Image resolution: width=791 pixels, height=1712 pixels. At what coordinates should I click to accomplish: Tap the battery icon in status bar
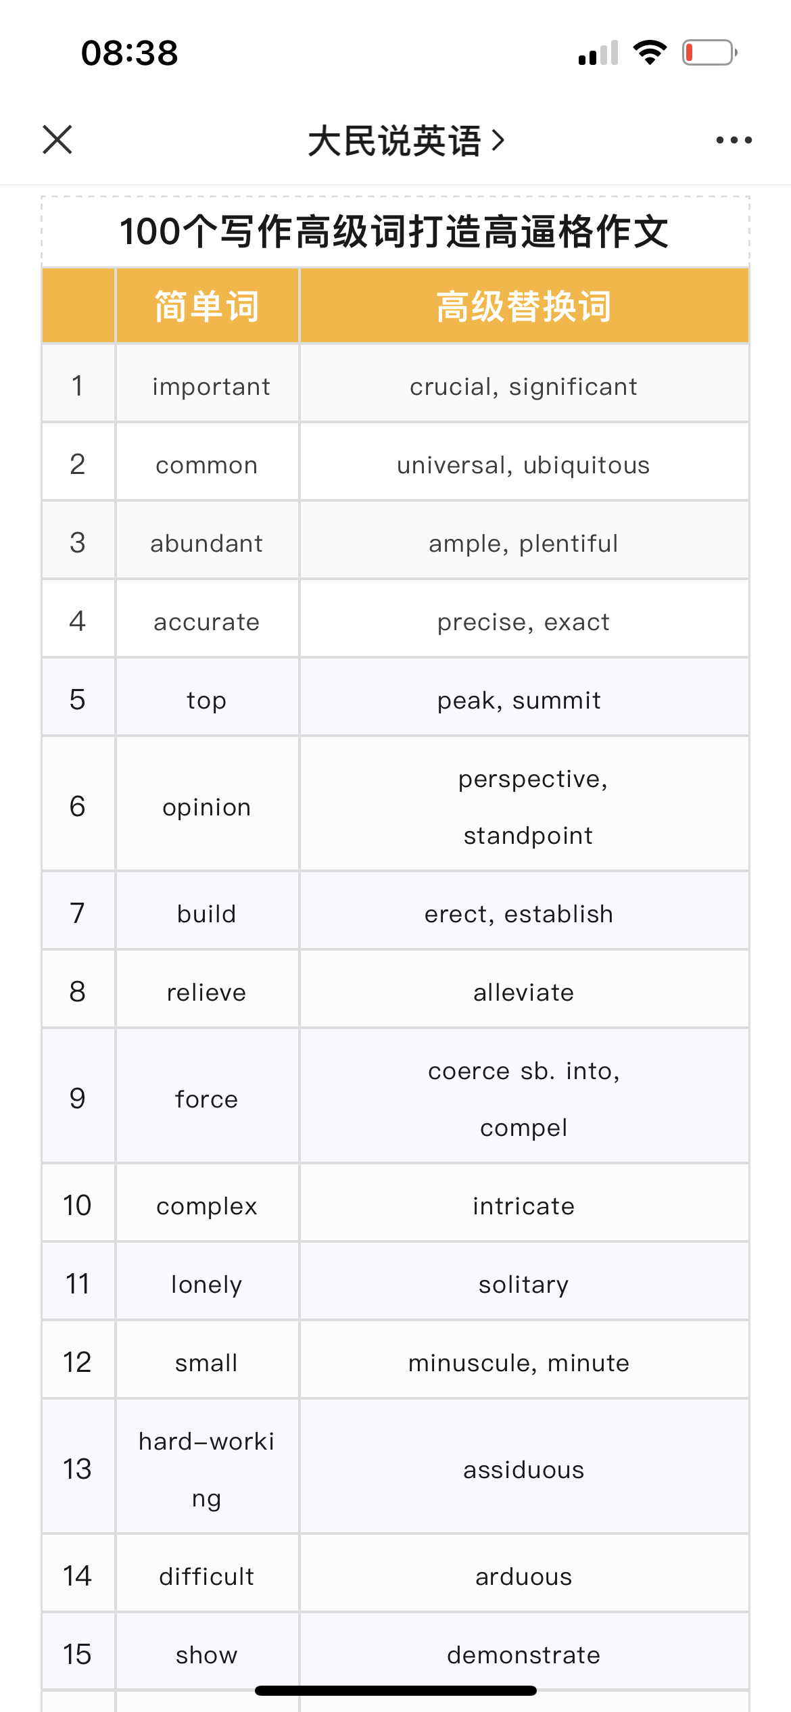pyautogui.click(x=709, y=53)
